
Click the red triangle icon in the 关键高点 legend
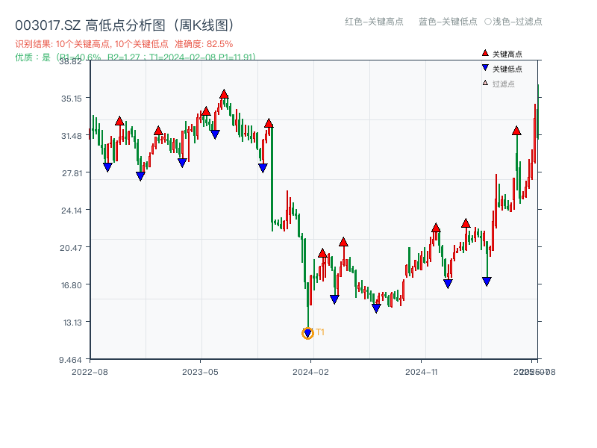[x=485, y=54]
